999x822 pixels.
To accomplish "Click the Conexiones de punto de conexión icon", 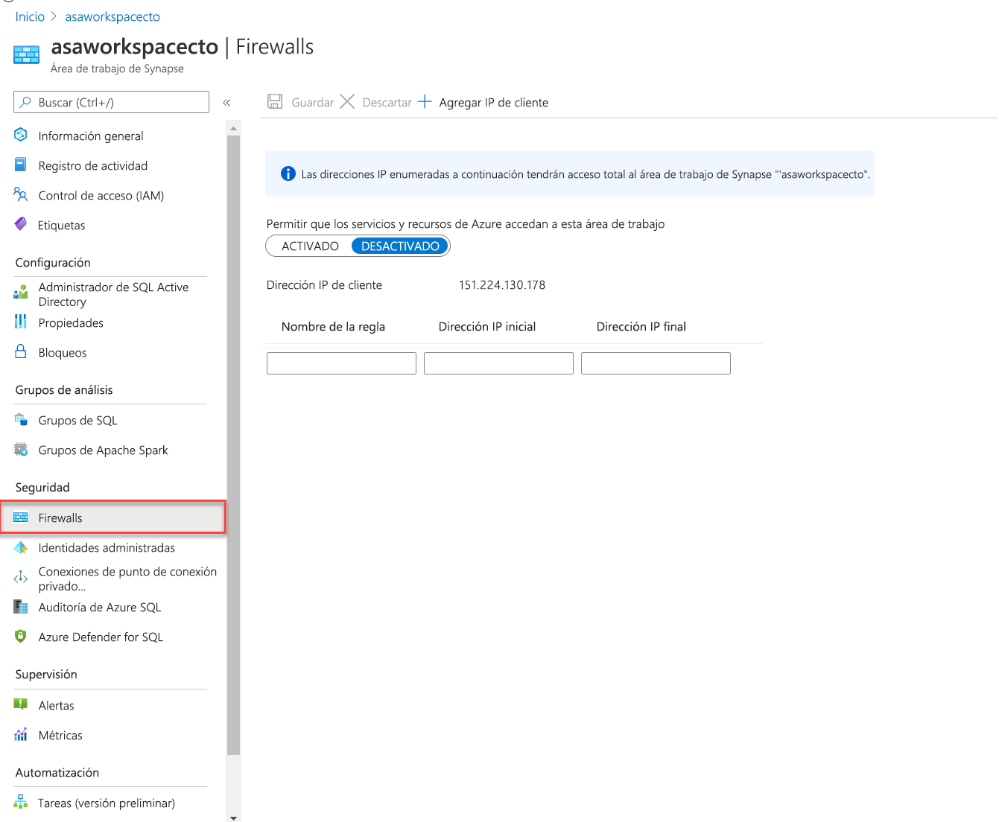I will pyautogui.click(x=21, y=577).
